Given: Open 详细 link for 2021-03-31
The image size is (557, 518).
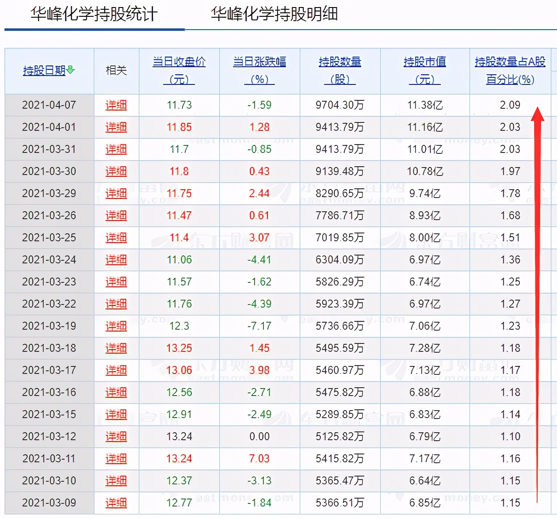Looking at the screenshot, I should (116, 149).
